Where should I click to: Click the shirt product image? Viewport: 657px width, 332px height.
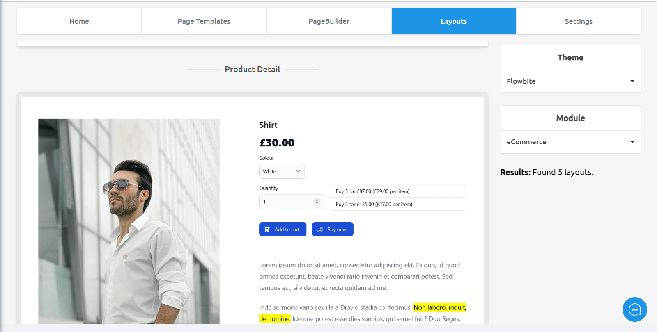(x=129, y=221)
